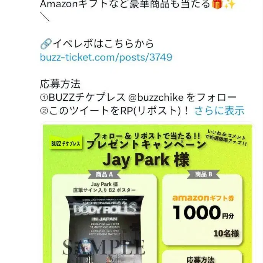263x263 pixels.
Task: Click the プレゼントキャンペーン title text
Action: point(146,145)
